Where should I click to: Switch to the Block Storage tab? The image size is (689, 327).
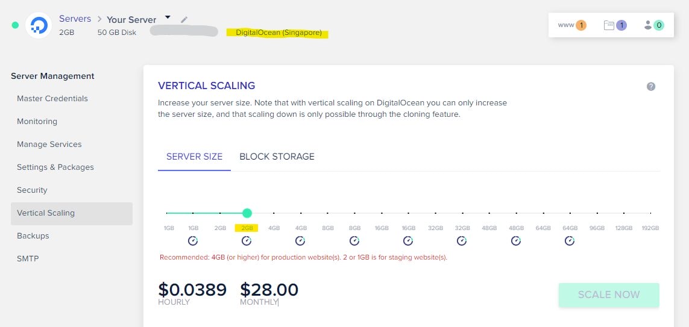click(x=277, y=157)
